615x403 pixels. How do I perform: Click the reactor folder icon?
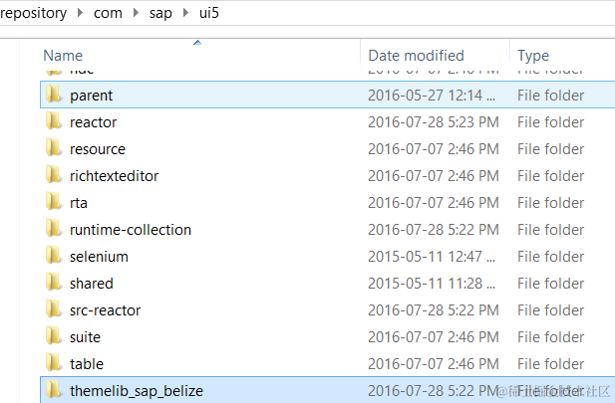[x=54, y=121]
